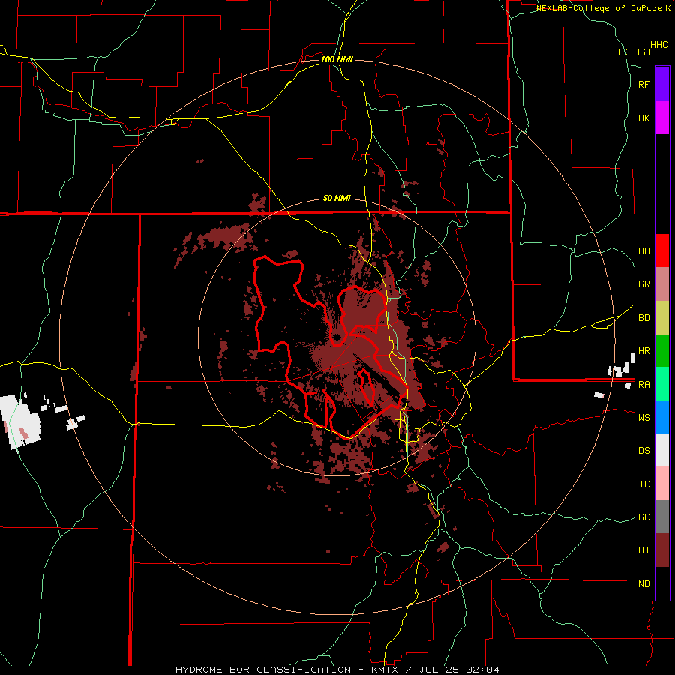
Task: Click the purple RF legend color swatch
Action: coord(662,84)
